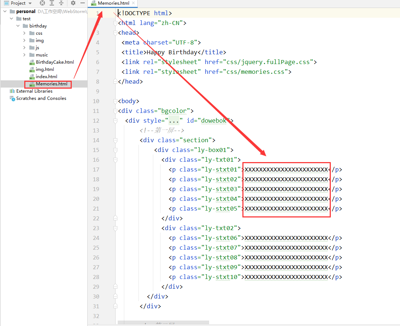Click the ly-stxt06 class value
The width and height of the screenshot is (400, 326).
221,238
